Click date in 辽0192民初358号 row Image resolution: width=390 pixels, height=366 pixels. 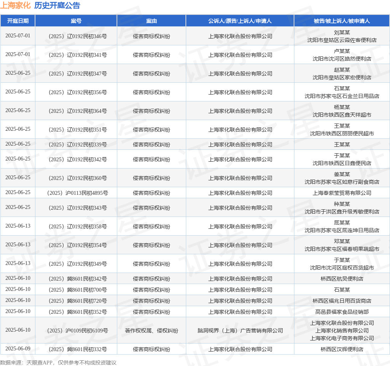[18, 226]
